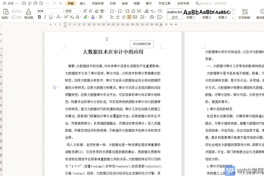Open the 会员专享 tab
Viewport: 264px width, 176px height.
pos(183,4)
